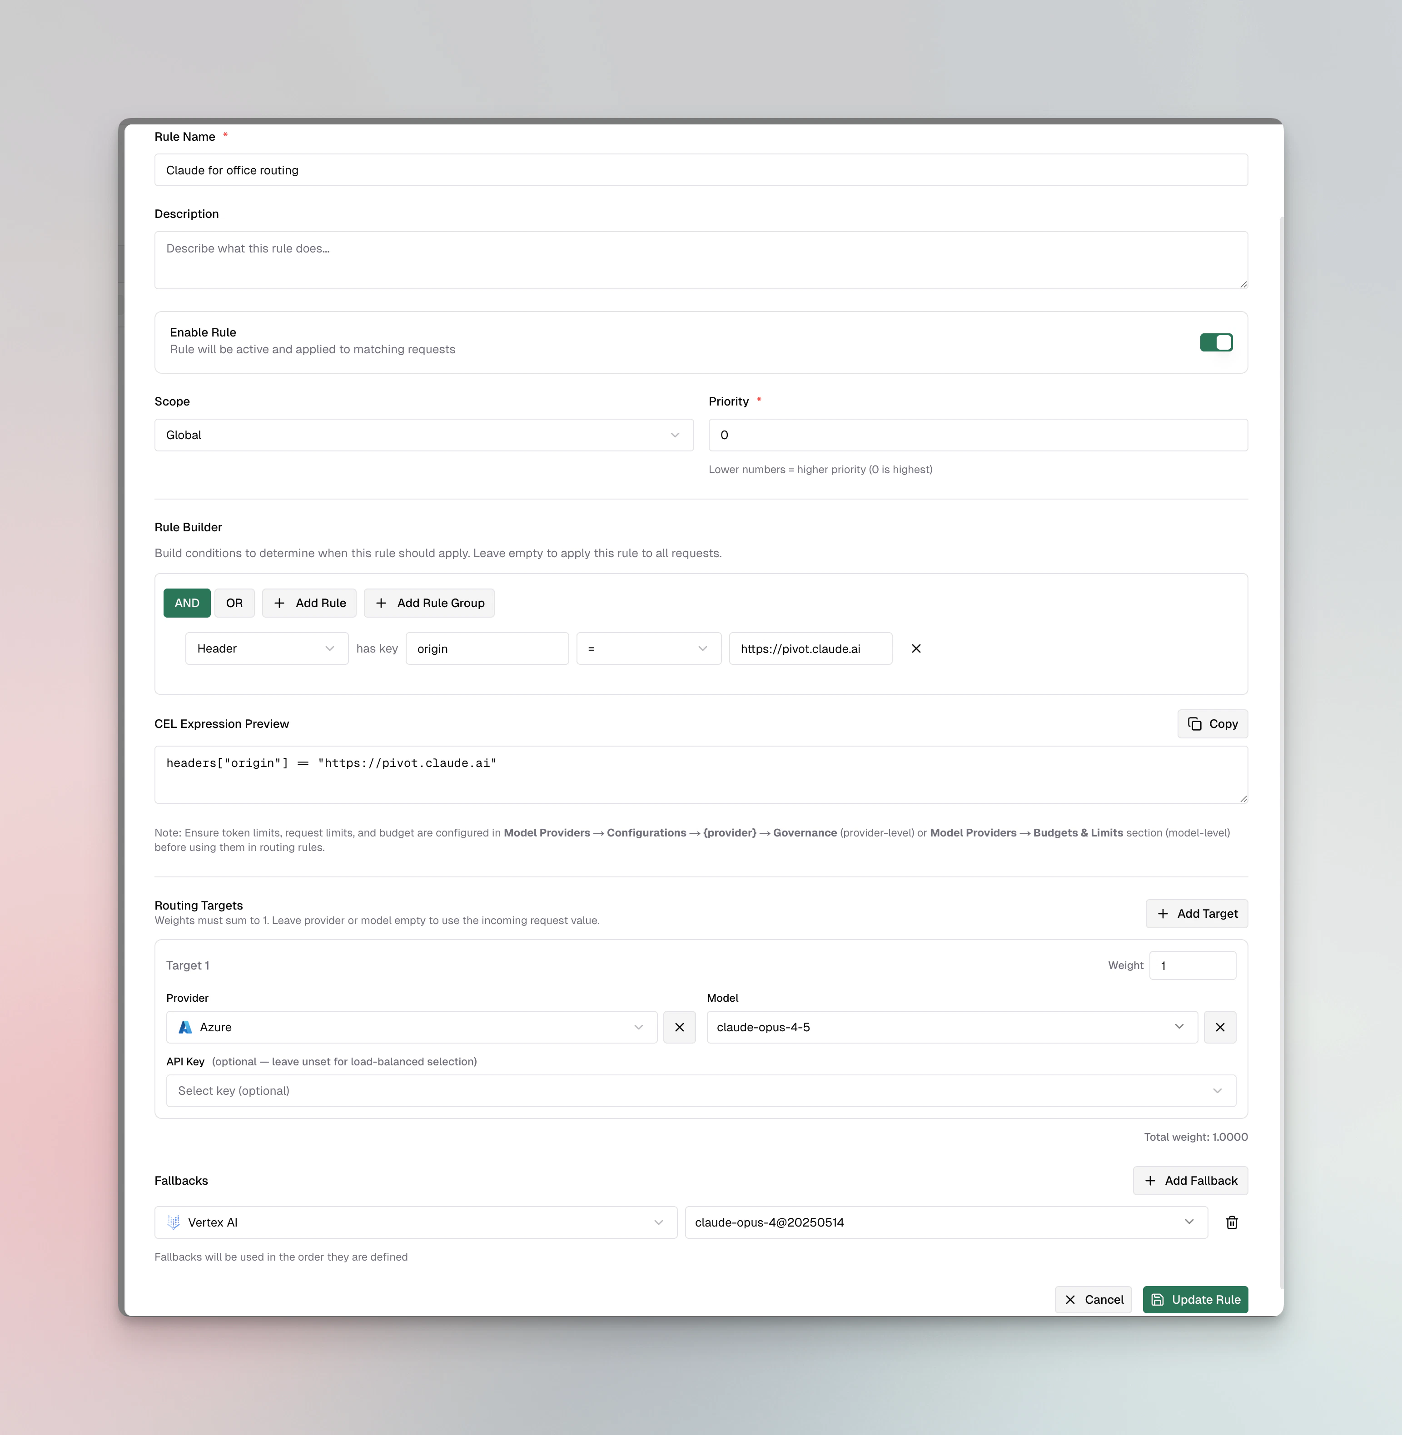This screenshot has width=1402, height=1435.
Task: Click the Cancel button
Action: [x=1094, y=1300]
